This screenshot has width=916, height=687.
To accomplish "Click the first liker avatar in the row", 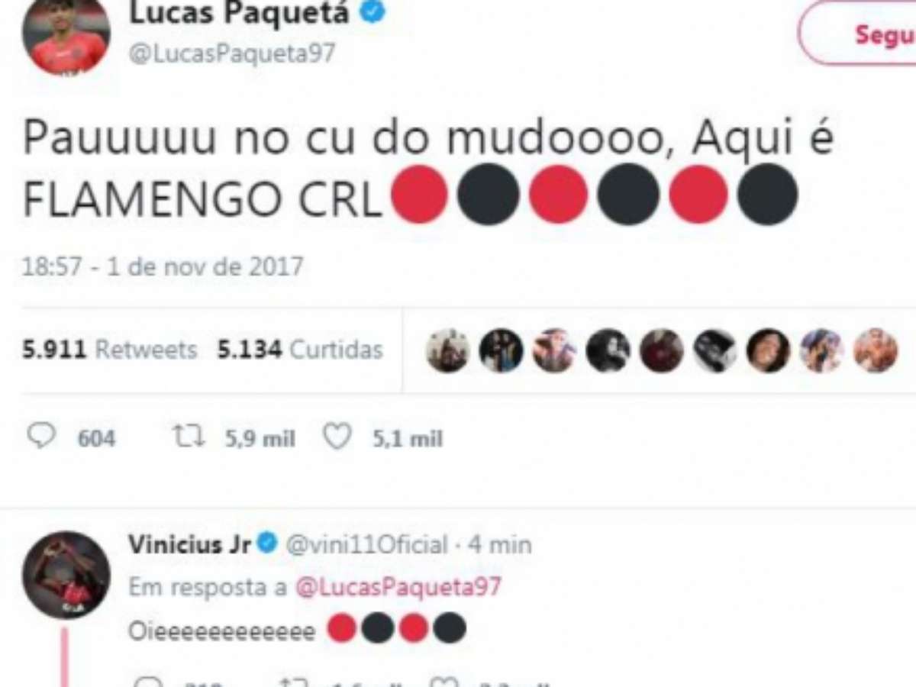I will pyautogui.click(x=448, y=350).
